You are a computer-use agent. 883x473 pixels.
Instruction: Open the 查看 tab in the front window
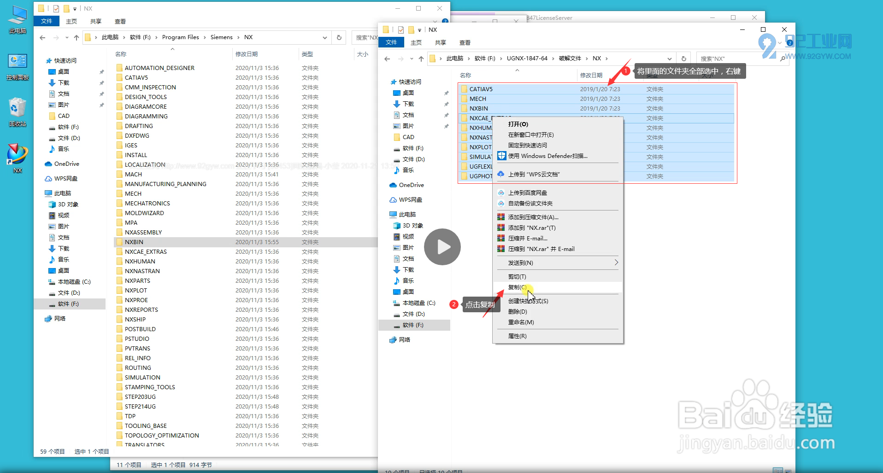[465, 42]
